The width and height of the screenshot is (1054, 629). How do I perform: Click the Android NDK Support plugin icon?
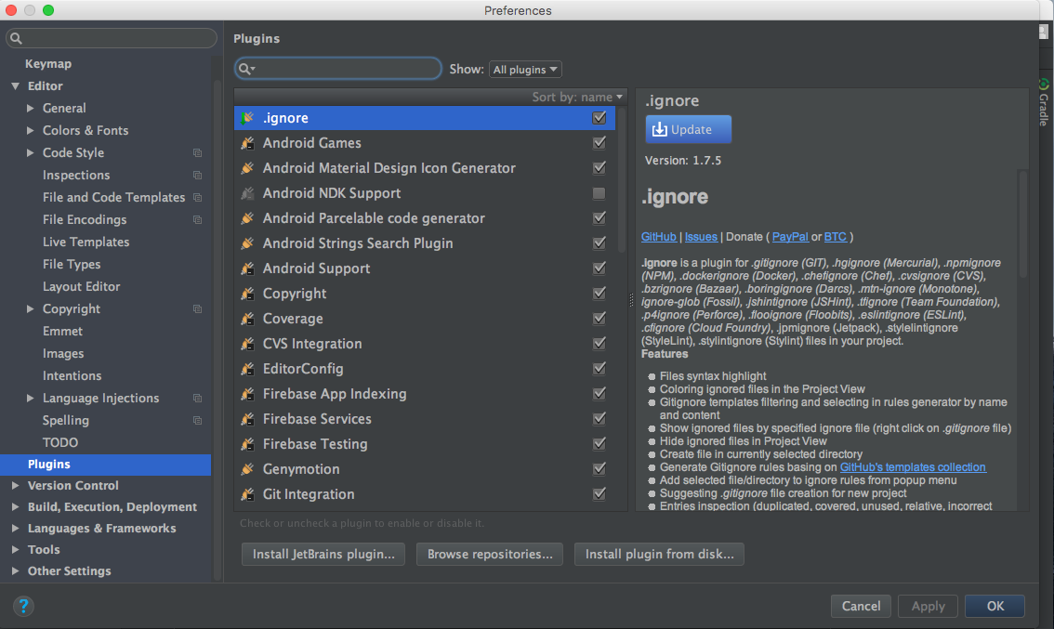point(247,193)
